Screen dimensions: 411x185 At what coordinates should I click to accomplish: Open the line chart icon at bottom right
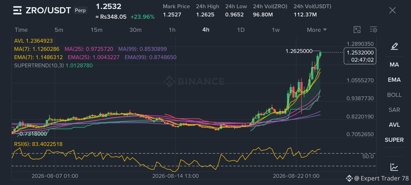[394, 167]
